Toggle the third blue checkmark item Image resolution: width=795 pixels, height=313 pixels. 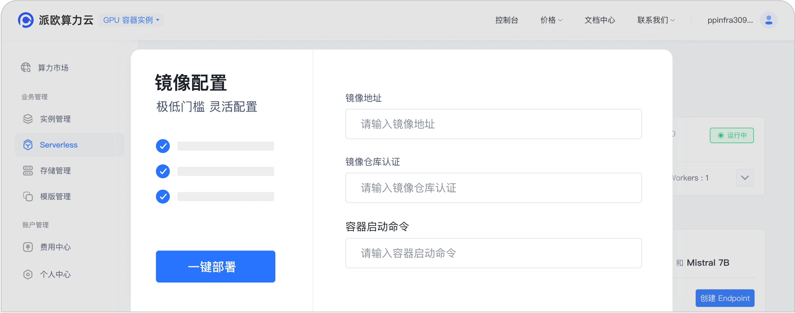click(163, 197)
